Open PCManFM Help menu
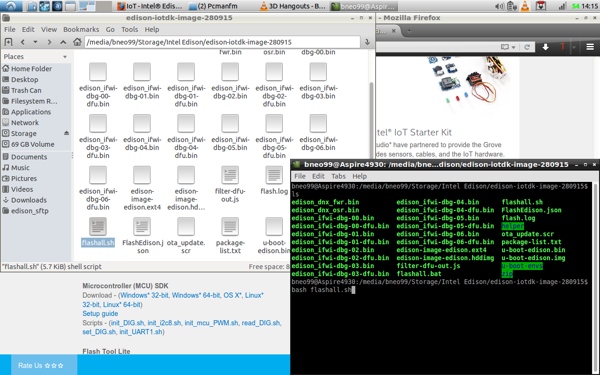 (152, 29)
